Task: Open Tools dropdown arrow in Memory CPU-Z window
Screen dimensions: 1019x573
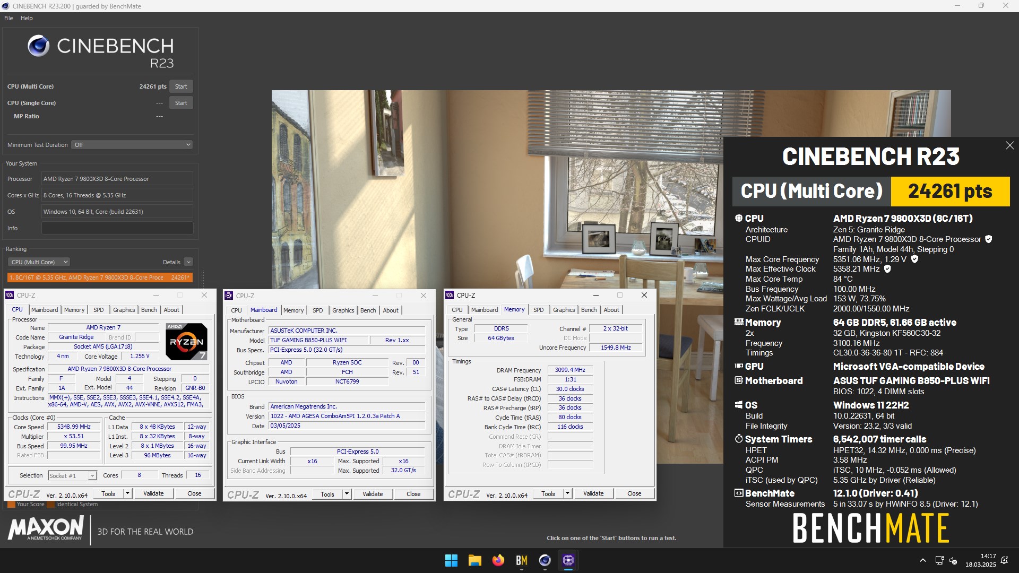Action: [x=567, y=493]
